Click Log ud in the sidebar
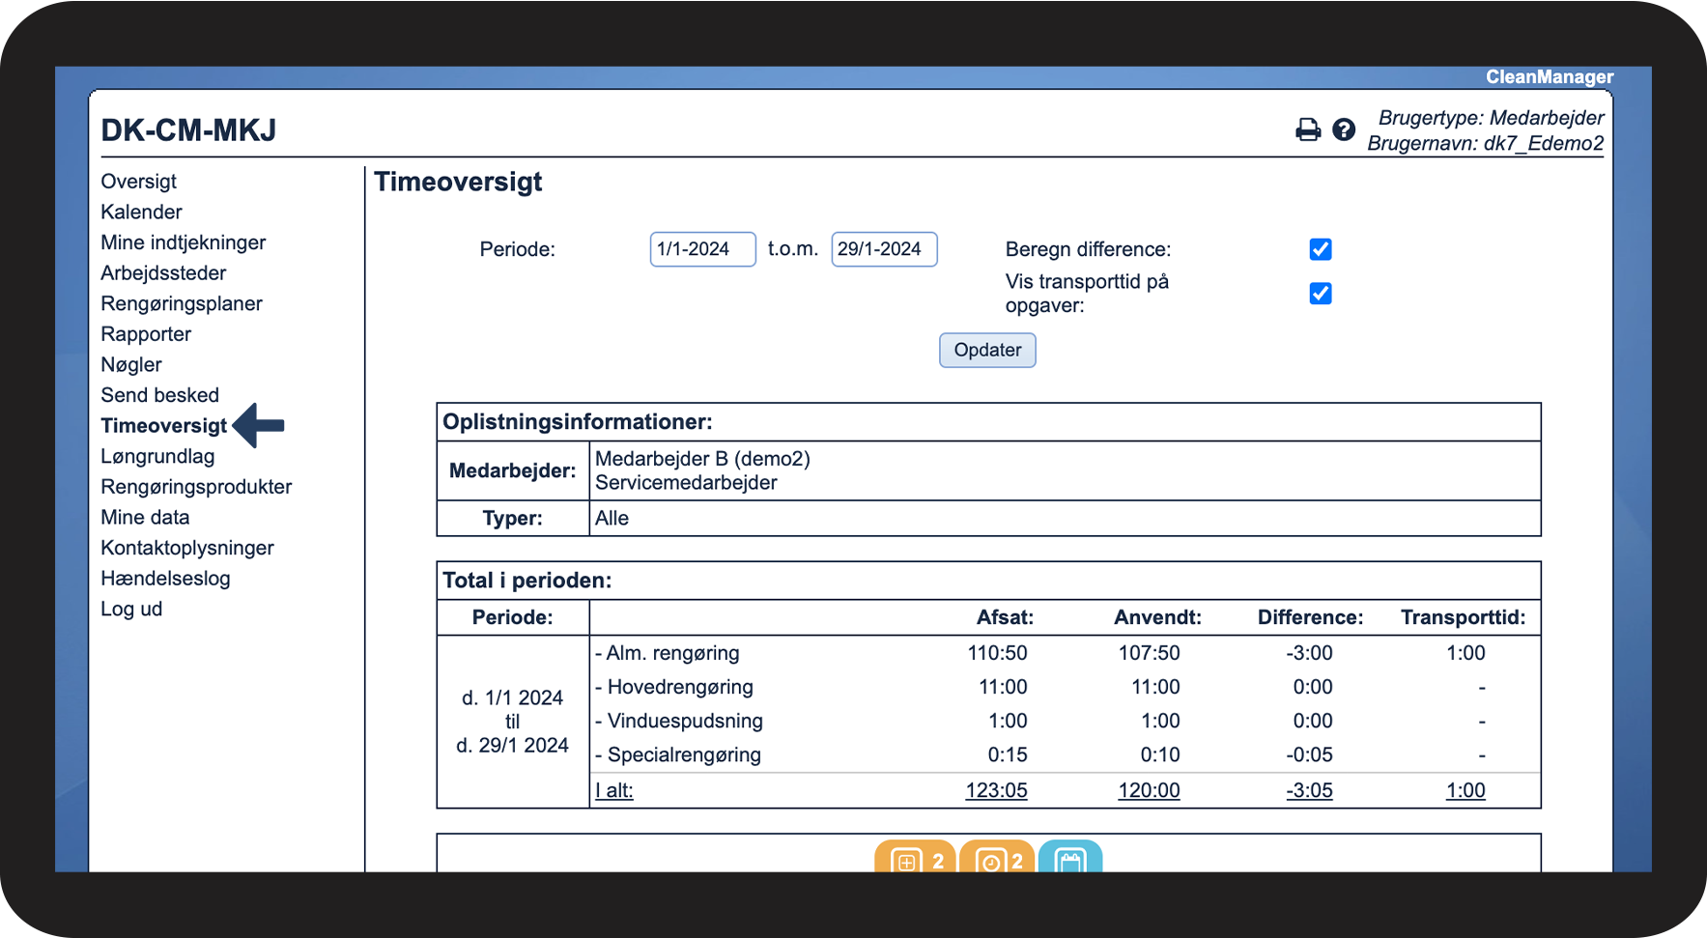1707x938 pixels. tap(131, 610)
